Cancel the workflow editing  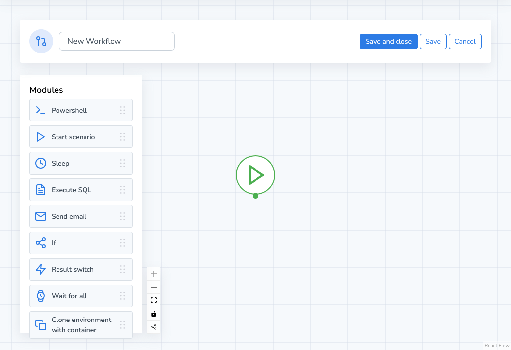465,41
